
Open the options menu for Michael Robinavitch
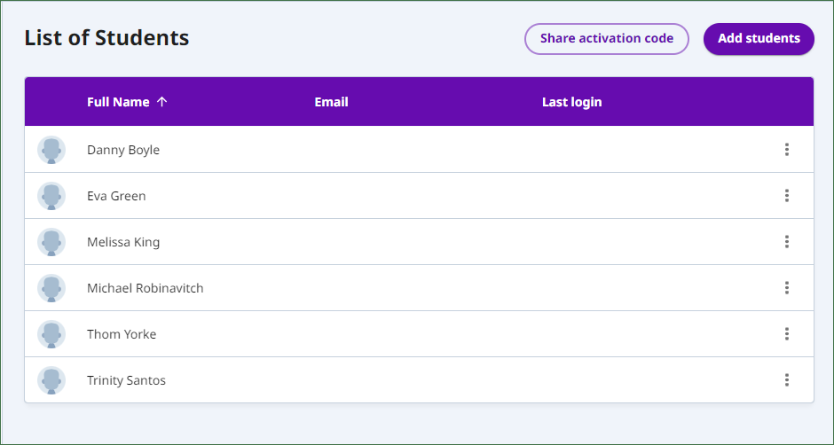787,287
